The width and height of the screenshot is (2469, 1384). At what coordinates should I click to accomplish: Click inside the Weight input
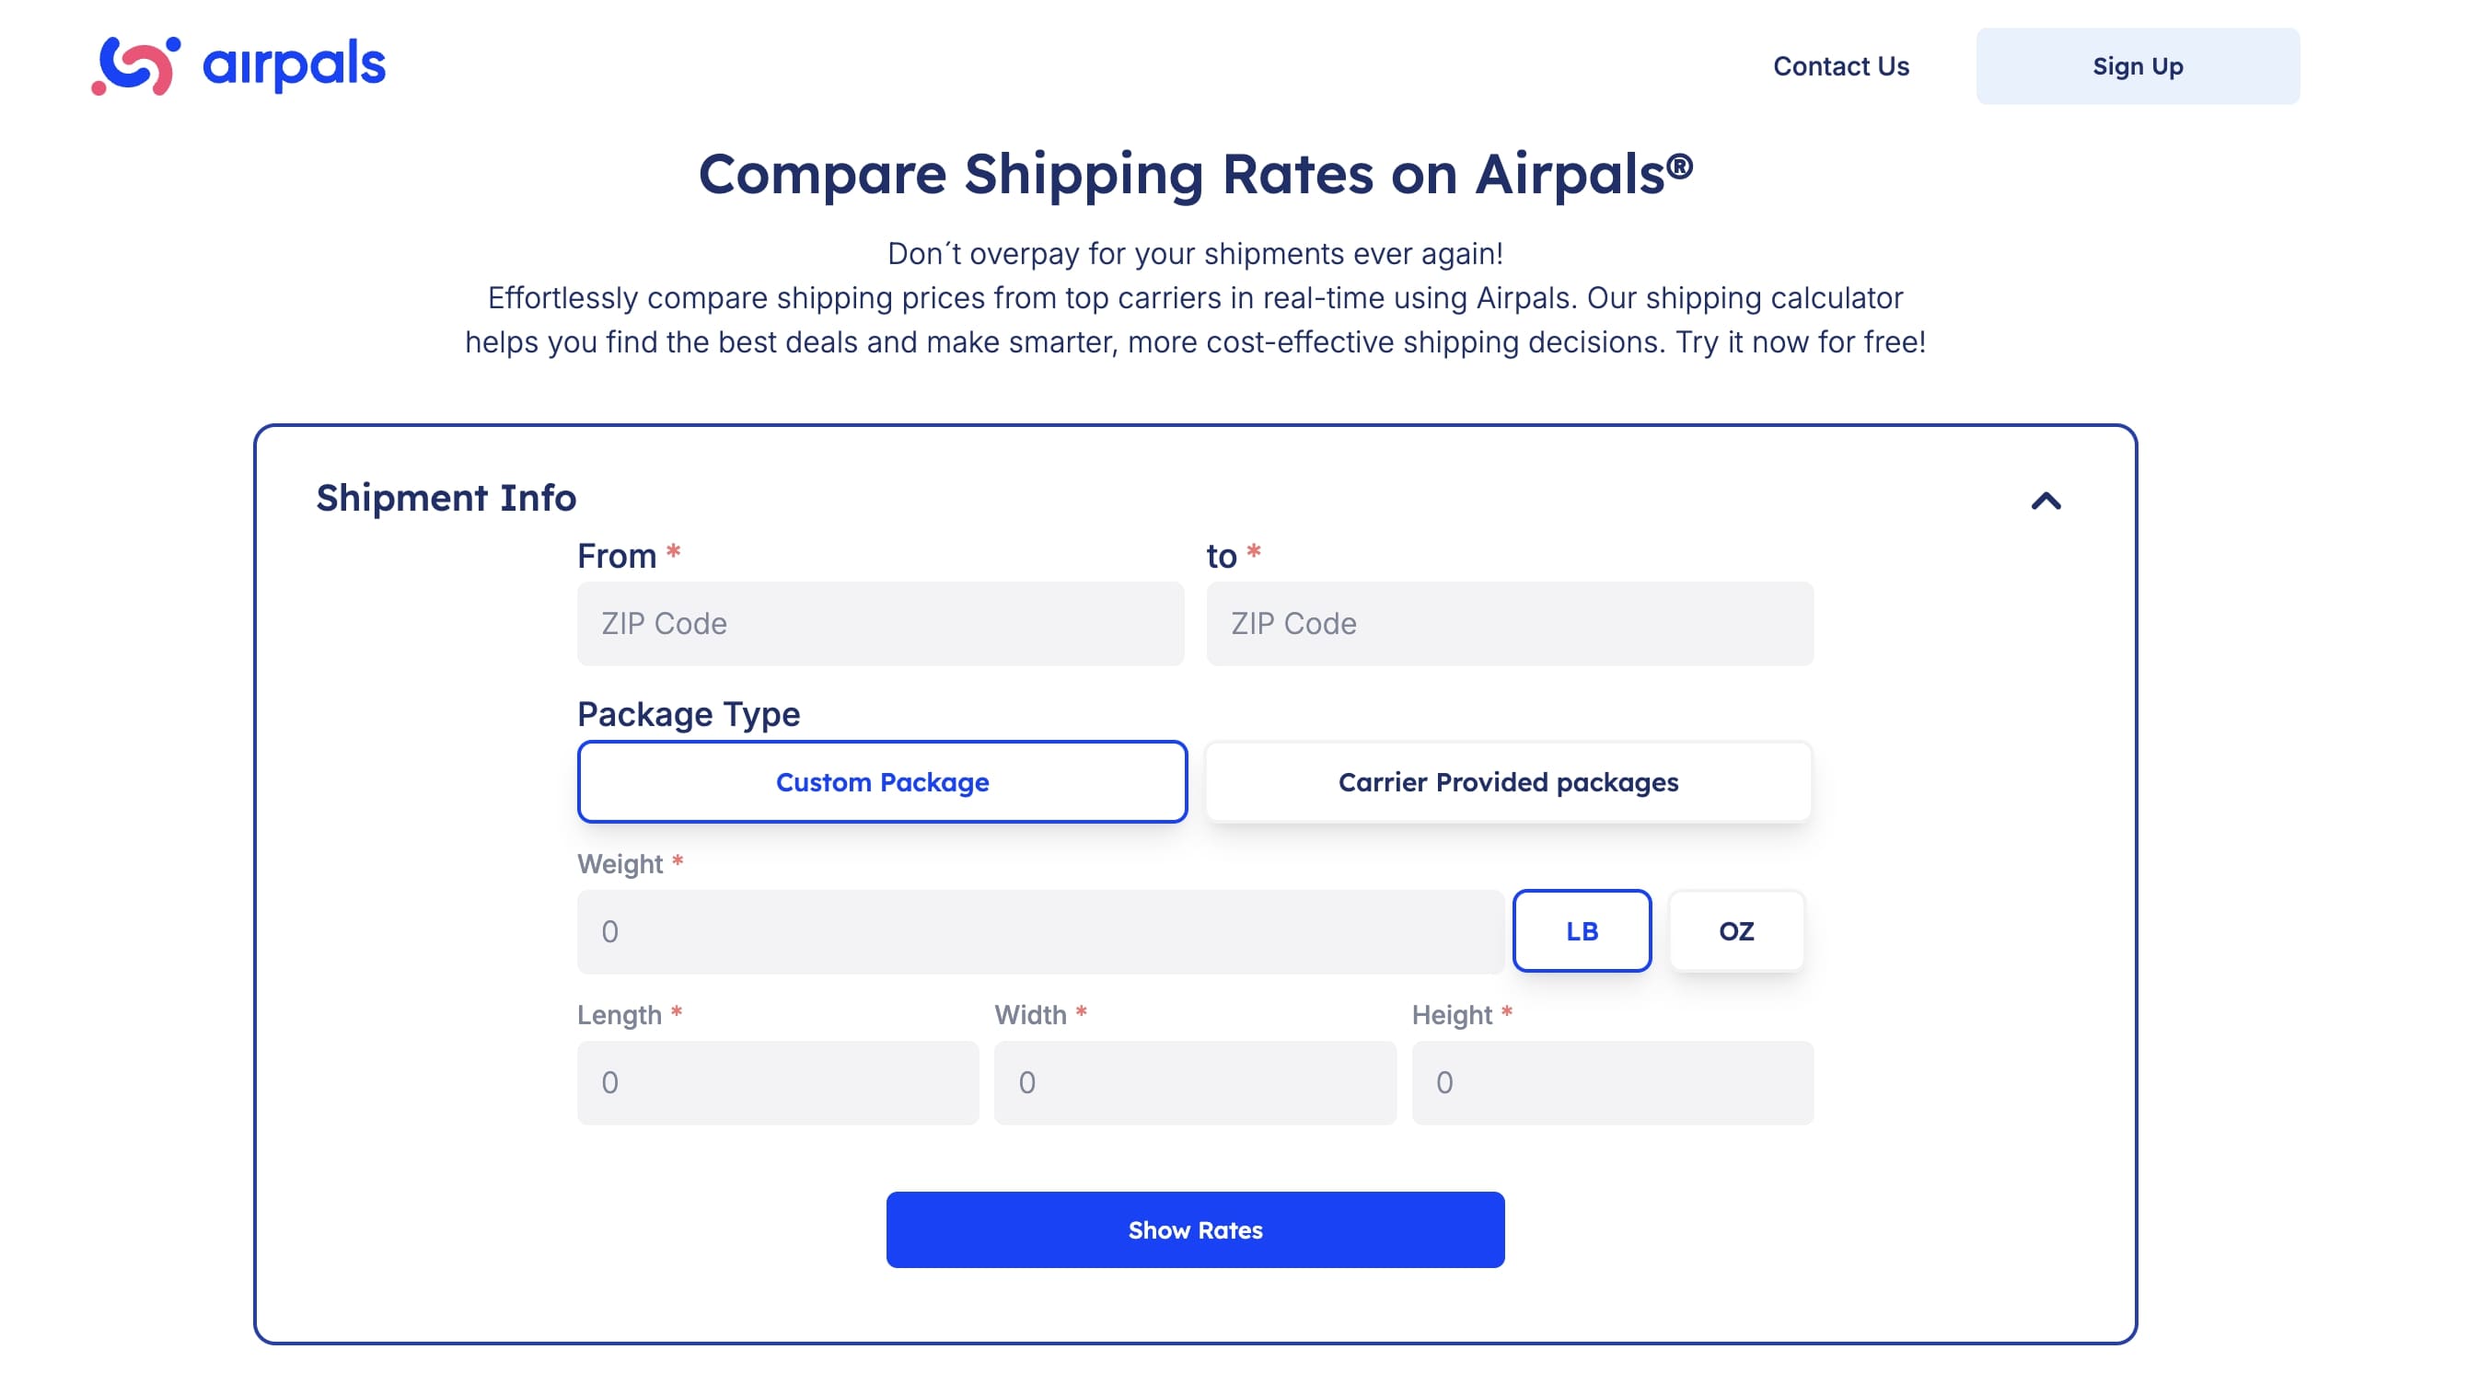[x=1043, y=930]
